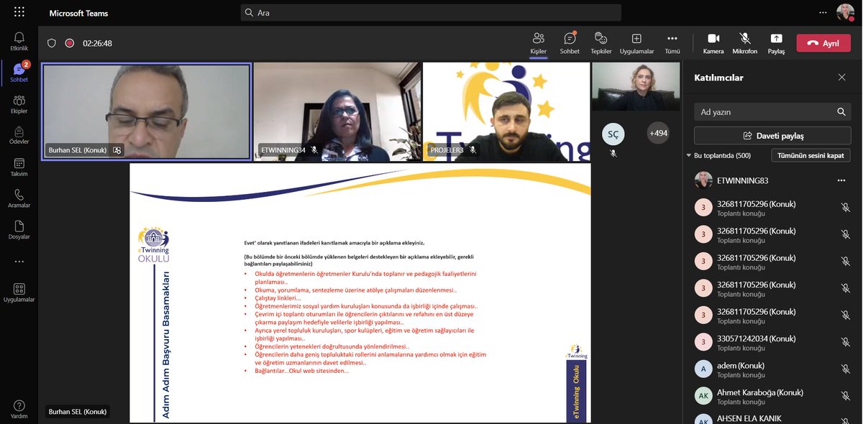863x424 pixels.
Task: Open Tepkiler reactions menu
Action: point(601,43)
